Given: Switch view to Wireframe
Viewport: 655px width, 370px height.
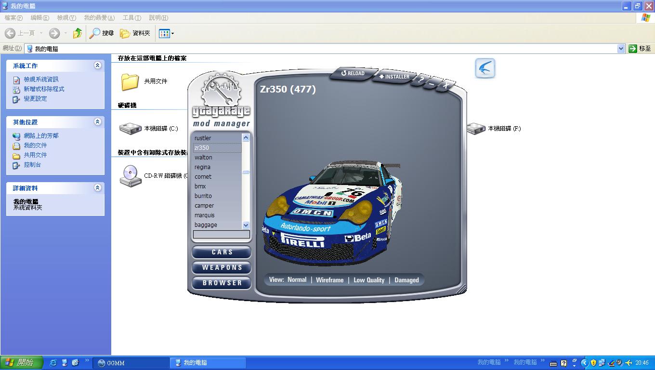Looking at the screenshot, I should [329, 280].
